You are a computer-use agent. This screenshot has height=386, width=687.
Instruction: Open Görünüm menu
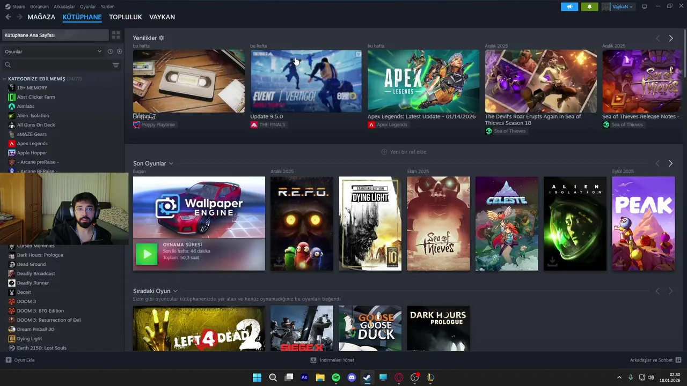click(x=39, y=6)
